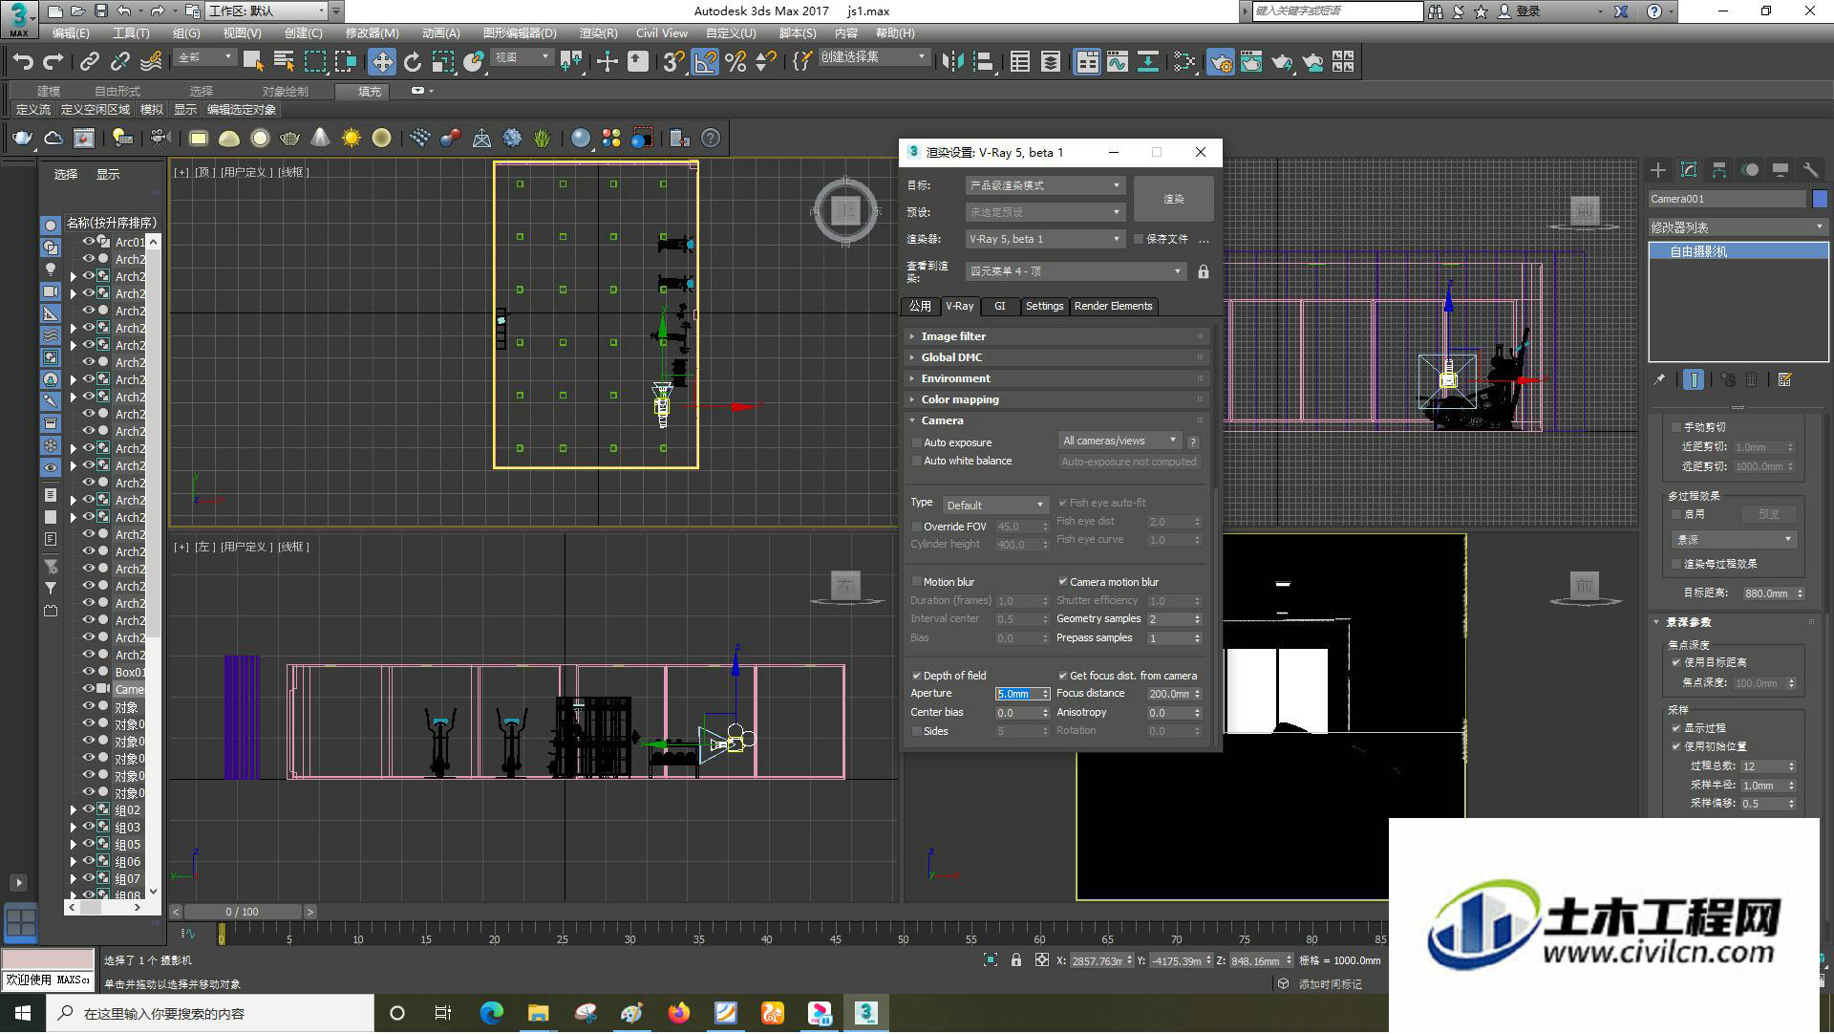
Task: Toggle Get focus dist. from camera
Action: pos(1063,676)
